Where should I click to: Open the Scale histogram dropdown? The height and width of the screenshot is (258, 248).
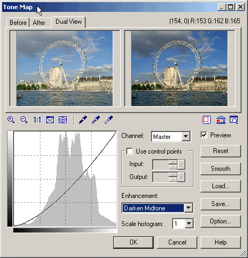pos(189,224)
